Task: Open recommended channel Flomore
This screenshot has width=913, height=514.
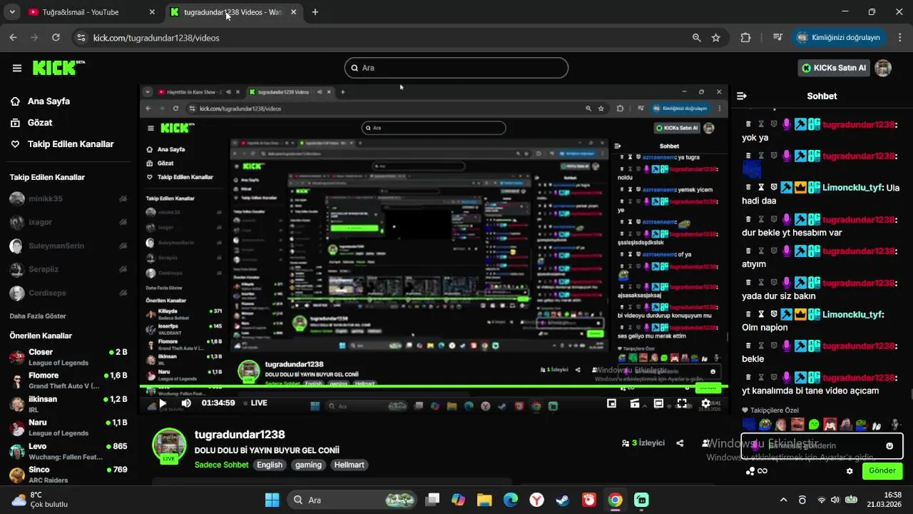Action: pos(68,381)
